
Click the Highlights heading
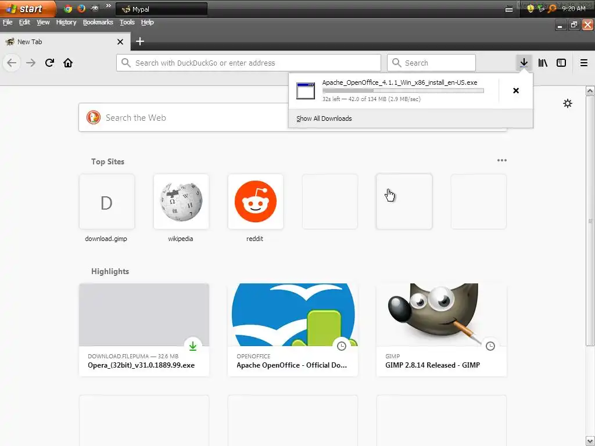110,272
